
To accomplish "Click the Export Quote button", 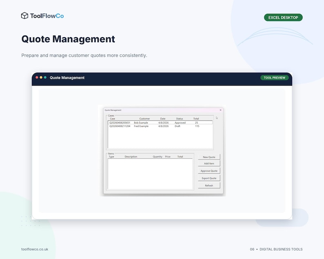I will 209,178.
